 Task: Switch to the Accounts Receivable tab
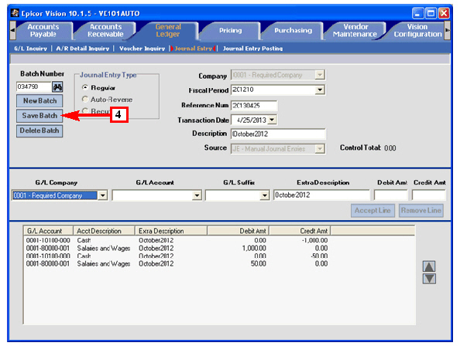click(x=105, y=30)
